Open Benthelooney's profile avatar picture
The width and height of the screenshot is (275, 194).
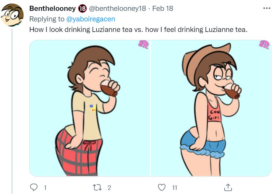[x=12, y=15]
